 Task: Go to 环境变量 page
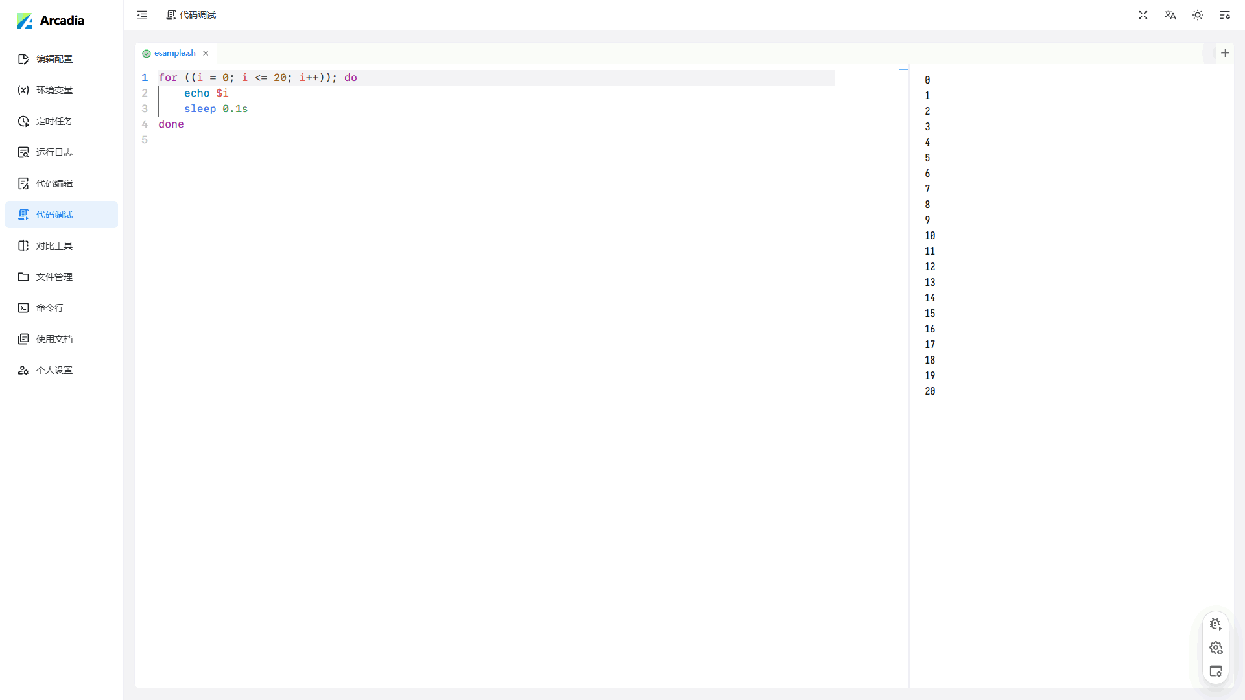(x=54, y=90)
